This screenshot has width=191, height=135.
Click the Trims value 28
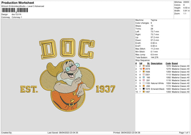152,29
